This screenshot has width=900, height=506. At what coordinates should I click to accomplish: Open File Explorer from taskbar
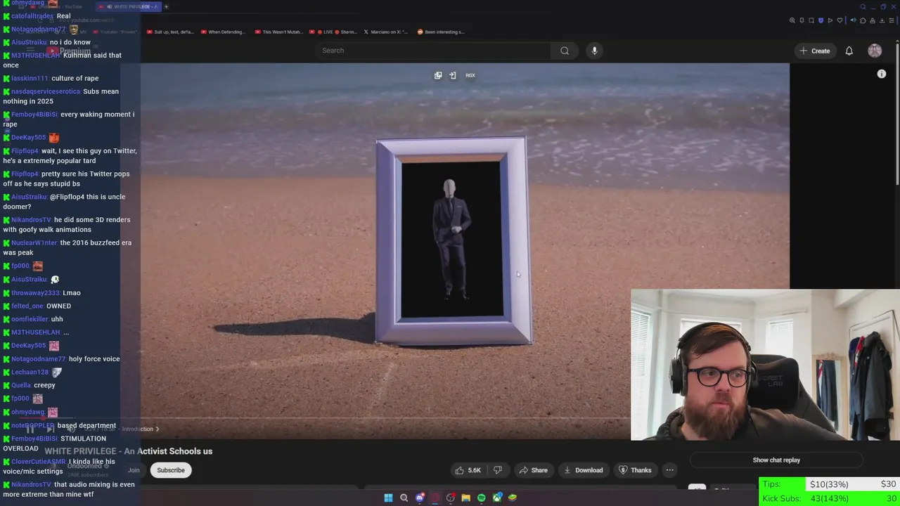pyautogui.click(x=465, y=498)
